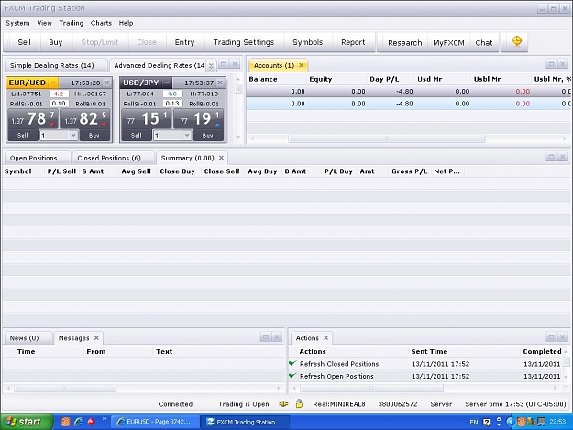The height and width of the screenshot is (430, 573).
Task: Open USD/JPY symbol dropdown arrow
Action: pos(167,83)
